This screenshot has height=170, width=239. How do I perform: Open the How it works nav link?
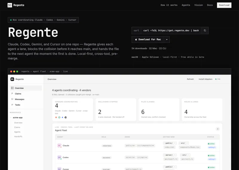(x=169, y=5)
